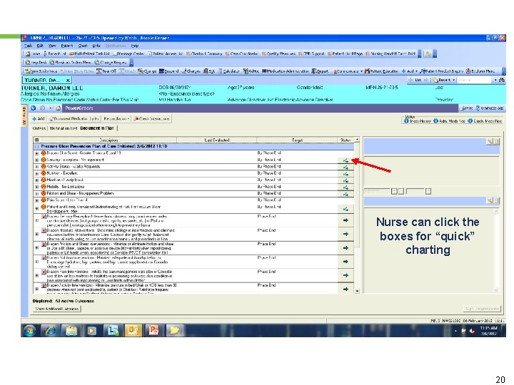Click arrow button for Braden Pain Interventions
Viewport: 514px width, 385px height.
point(346,275)
